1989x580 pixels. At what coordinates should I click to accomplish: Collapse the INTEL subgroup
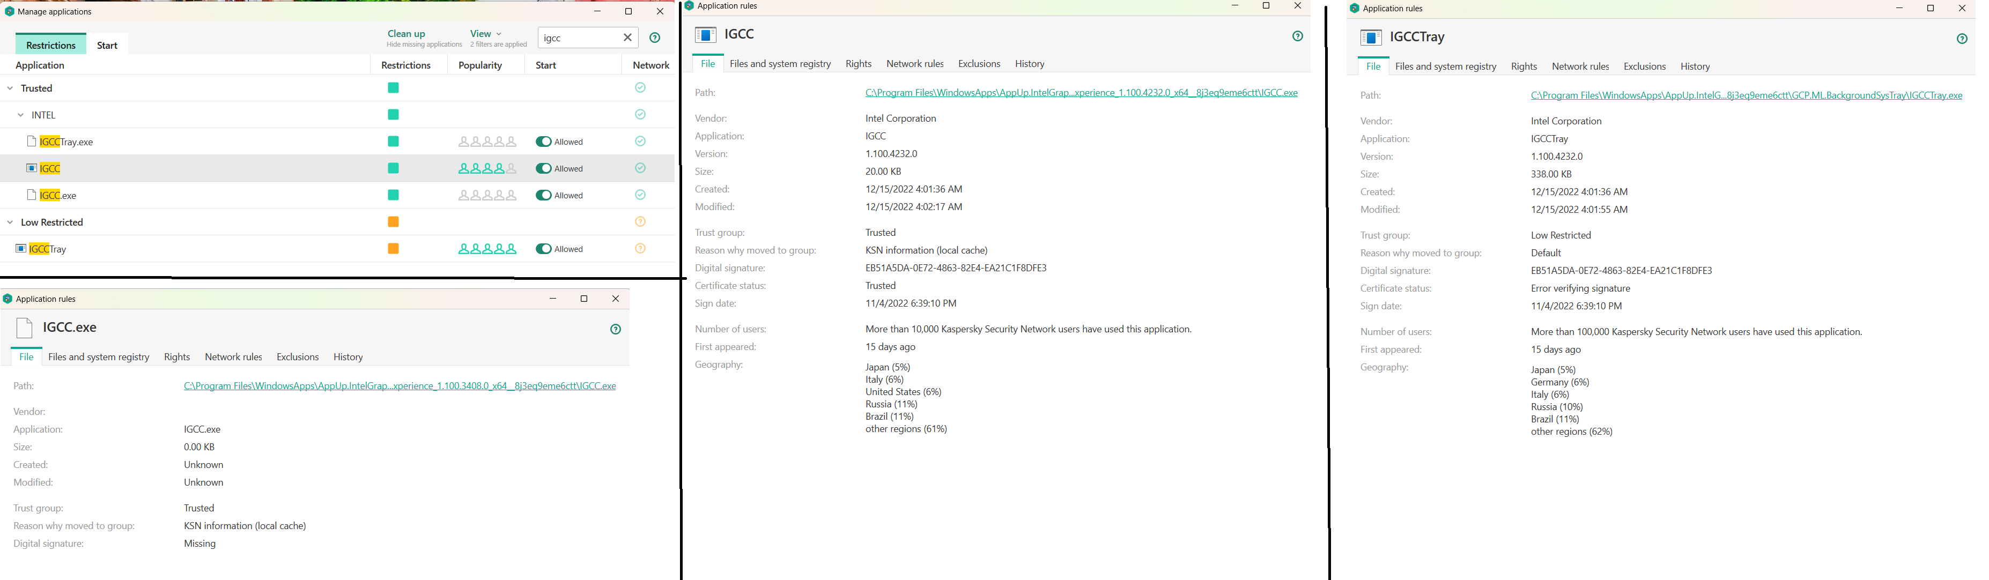tap(21, 115)
